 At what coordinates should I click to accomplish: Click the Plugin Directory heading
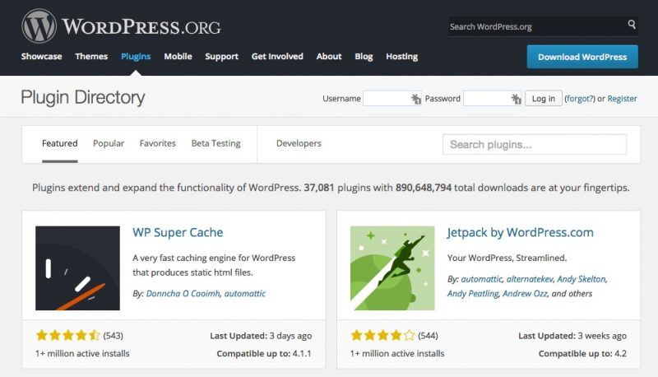[x=83, y=97]
